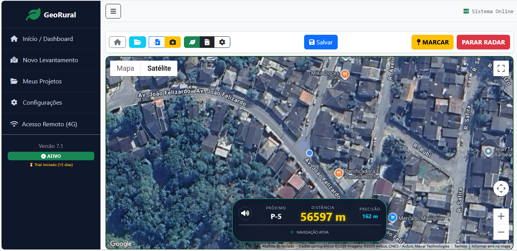
Task: Go to Meus Projetos
Action: 42,81
